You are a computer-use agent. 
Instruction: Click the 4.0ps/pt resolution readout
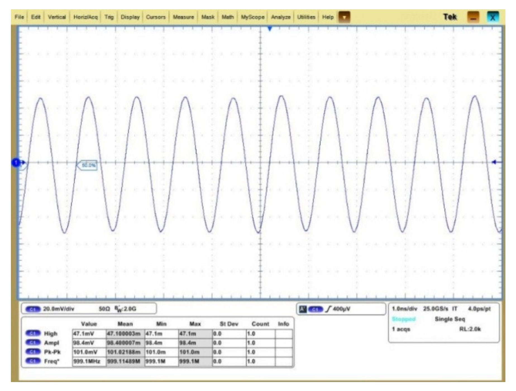point(479,309)
